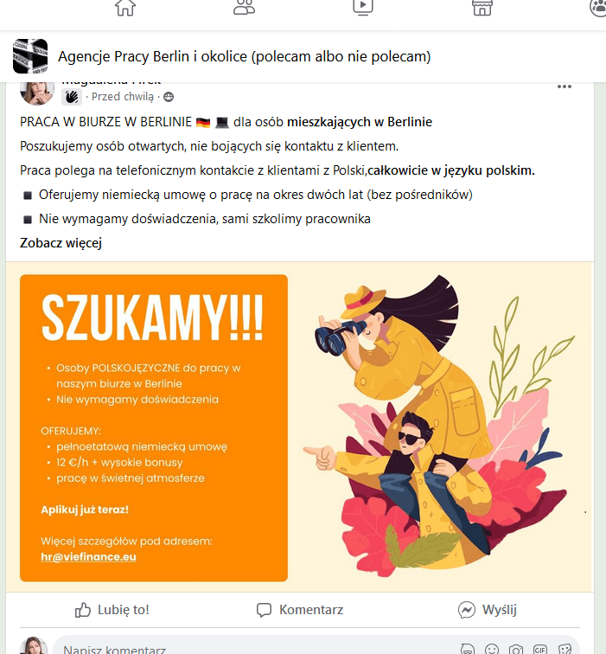
Task: Send post via Wyślij Messenger button
Action: 488,610
